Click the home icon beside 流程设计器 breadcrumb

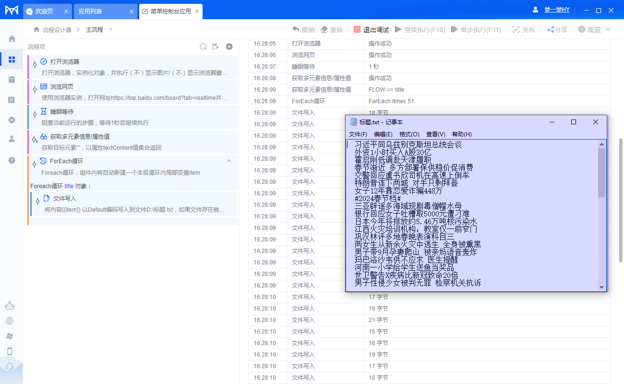(36, 29)
